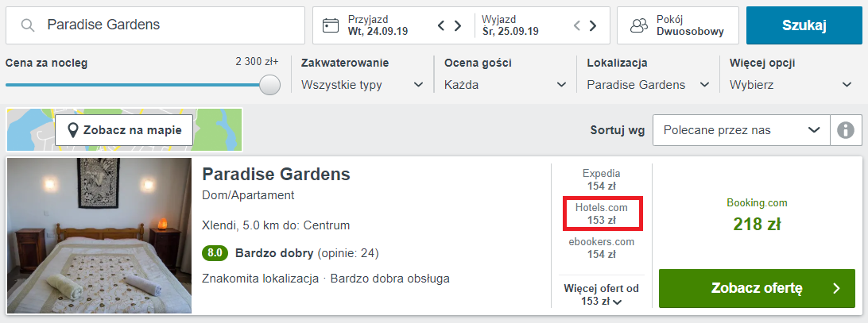Open the Sortuj wg dropdown
This screenshot has height=323, width=868.
(x=742, y=130)
